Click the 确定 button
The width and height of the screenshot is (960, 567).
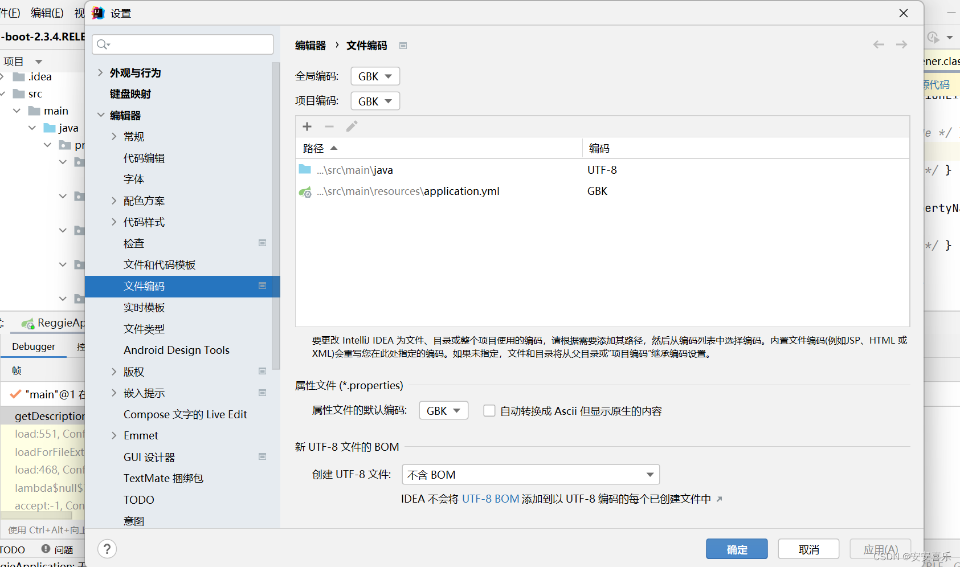click(x=736, y=549)
